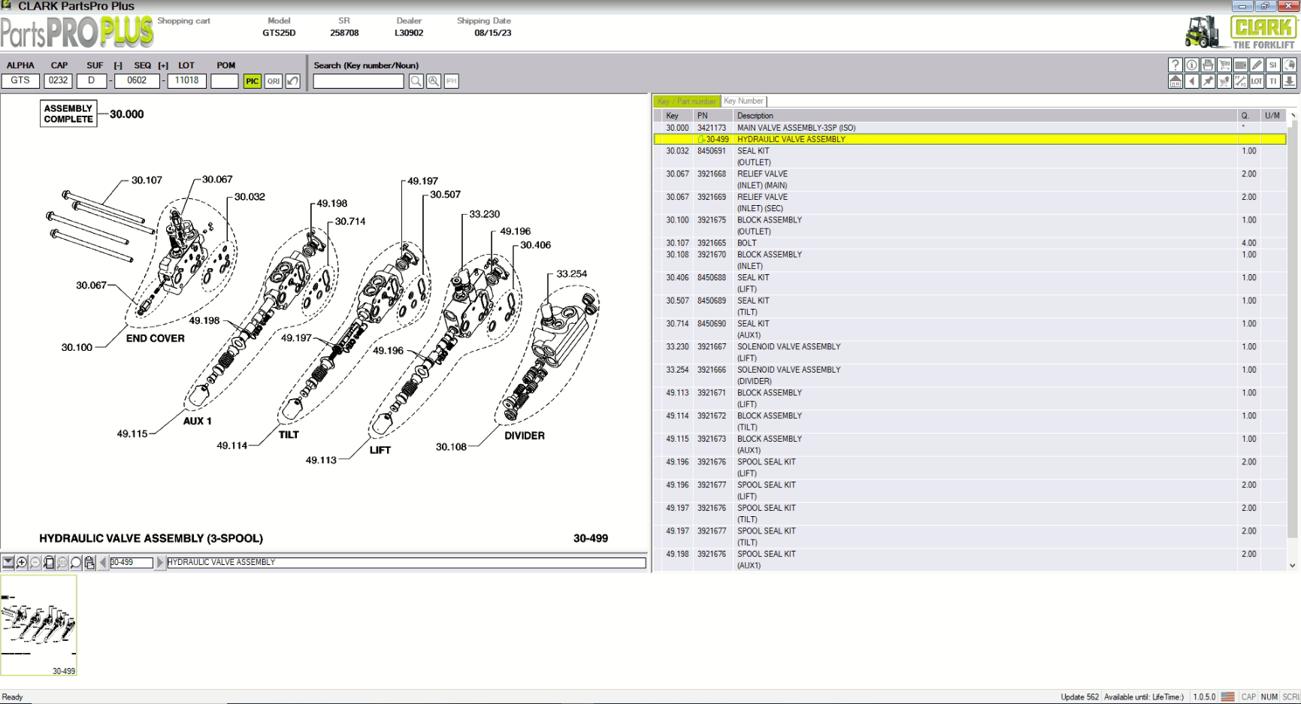The width and height of the screenshot is (1301, 704).
Task: Click the information (i) toolbar icon
Action: (x=1192, y=65)
